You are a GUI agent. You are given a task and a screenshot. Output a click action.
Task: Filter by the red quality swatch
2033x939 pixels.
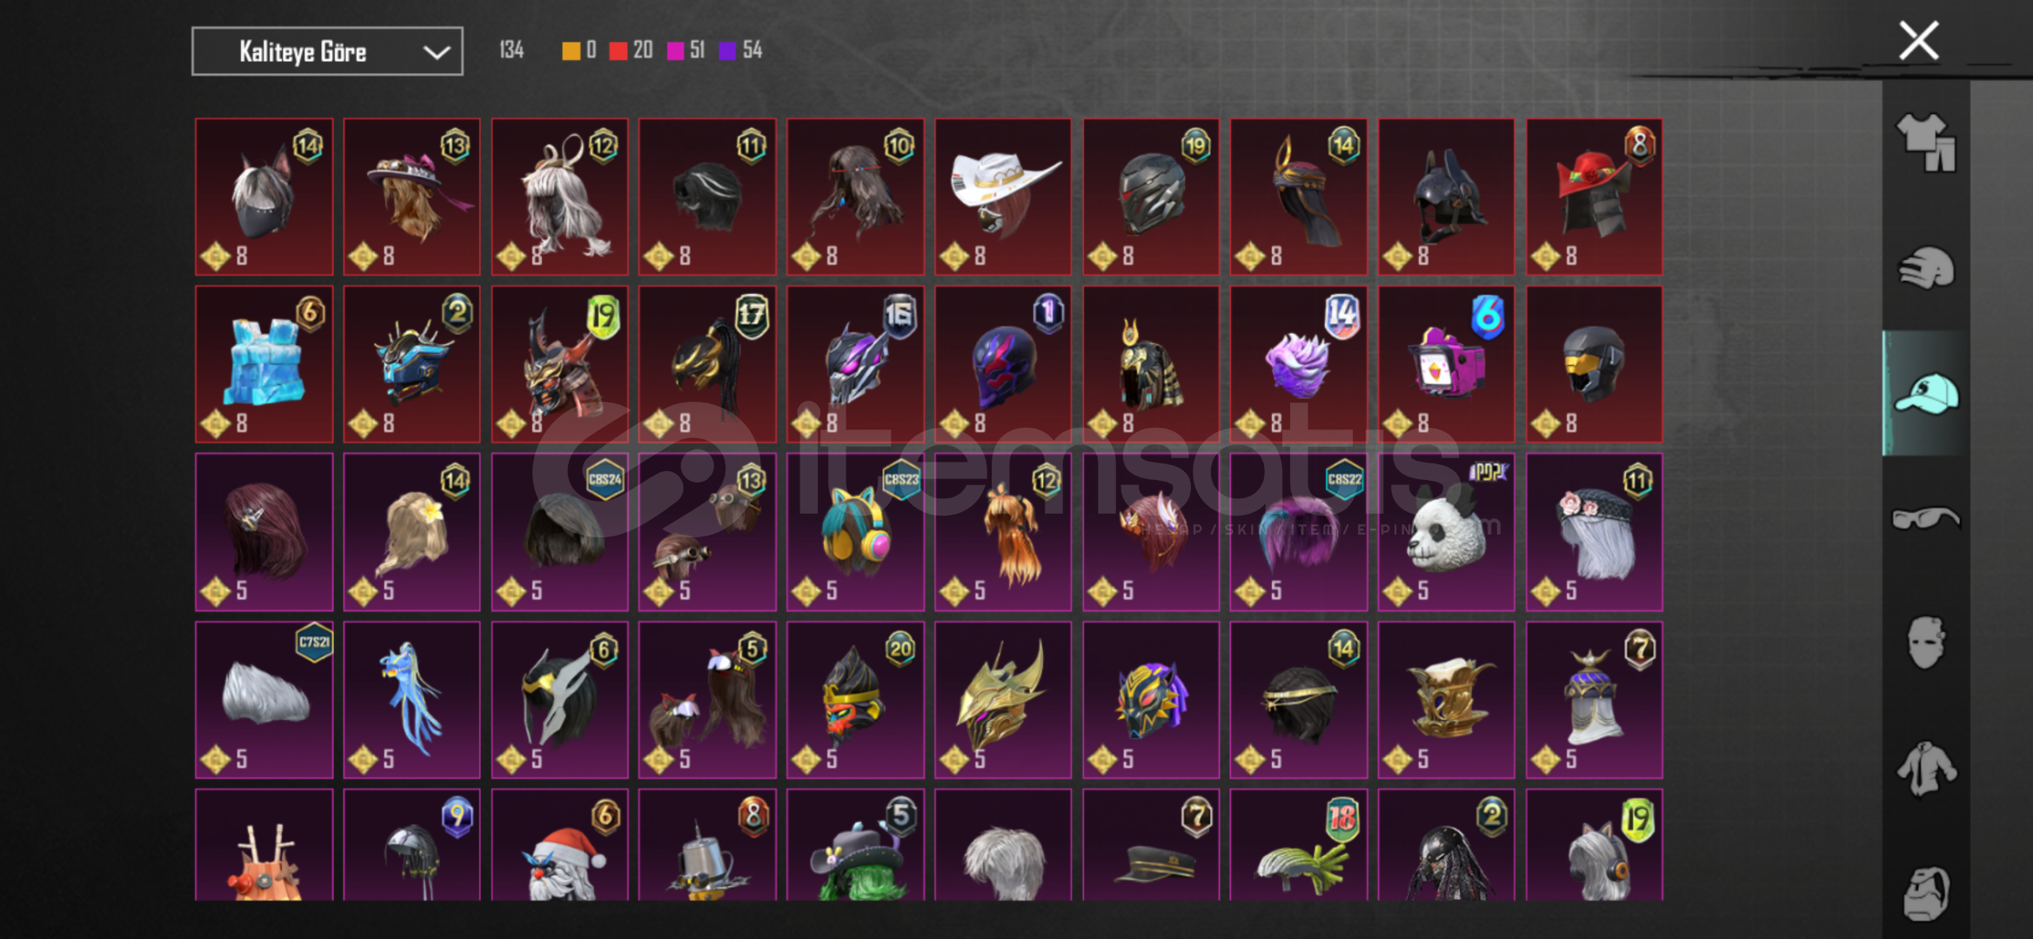tap(618, 50)
